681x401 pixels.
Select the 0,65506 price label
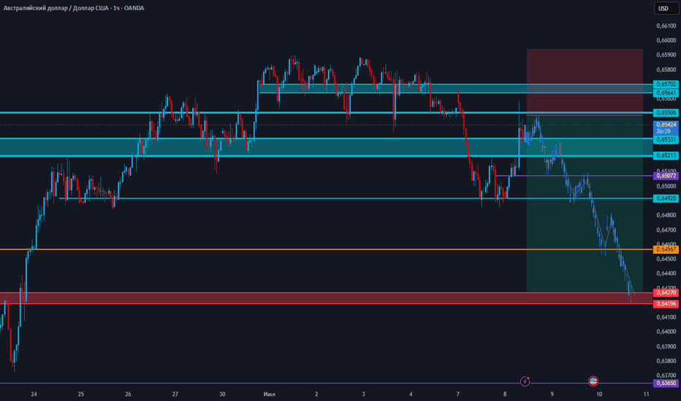(666, 113)
